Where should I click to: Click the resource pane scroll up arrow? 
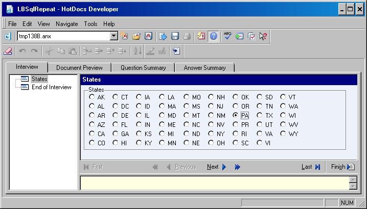353,179
